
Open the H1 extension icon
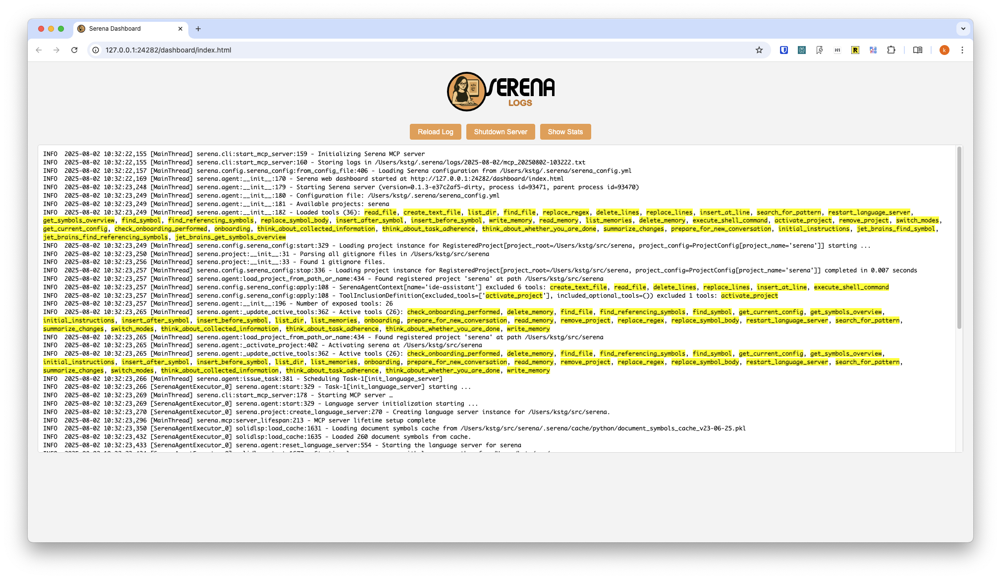coord(837,50)
